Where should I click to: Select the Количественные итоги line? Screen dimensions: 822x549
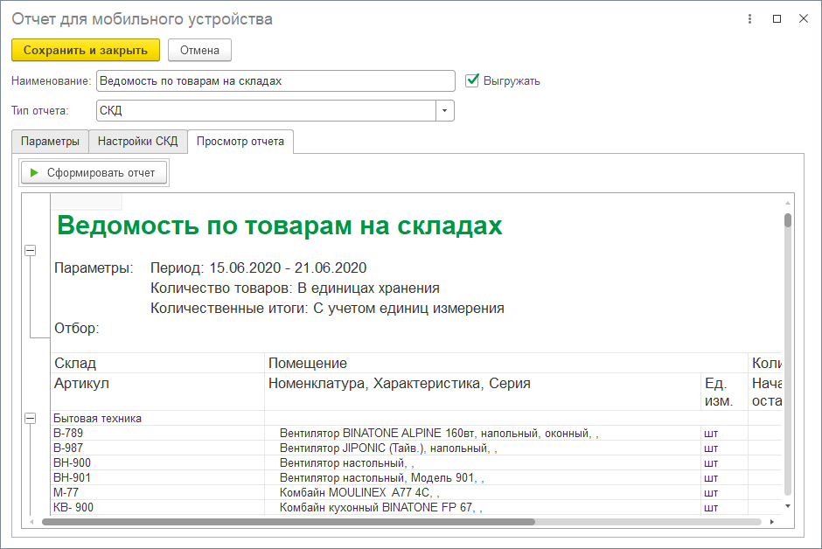(x=327, y=308)
